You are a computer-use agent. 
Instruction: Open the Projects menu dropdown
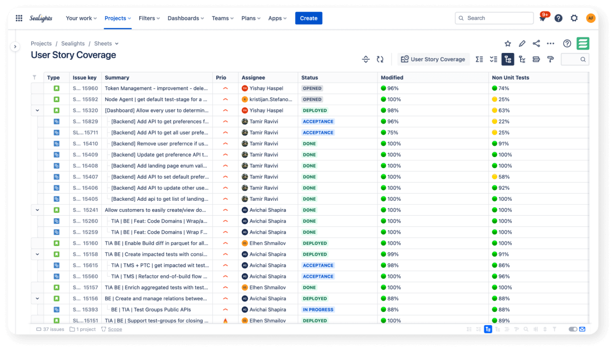pos(117,18)
